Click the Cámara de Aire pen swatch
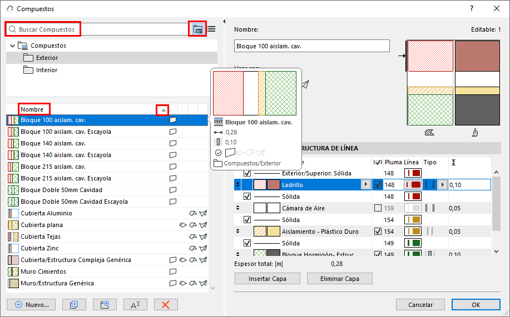 click(413, 208)
